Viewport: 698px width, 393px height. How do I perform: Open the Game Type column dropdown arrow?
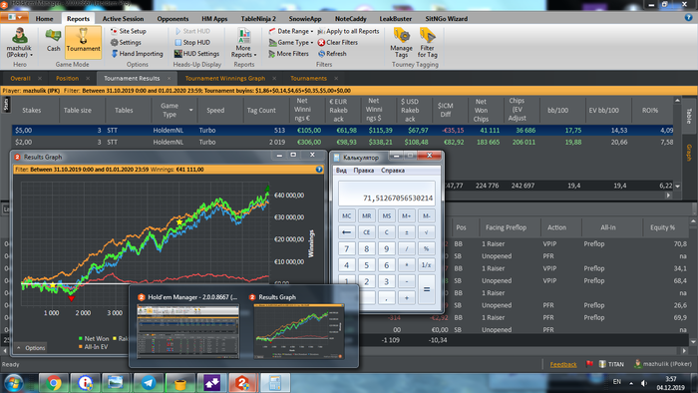tap(191, 110)
